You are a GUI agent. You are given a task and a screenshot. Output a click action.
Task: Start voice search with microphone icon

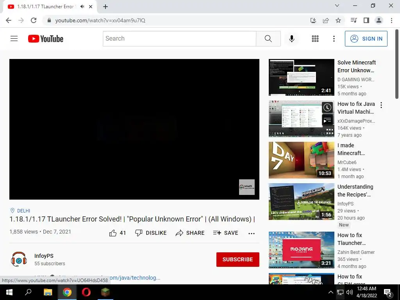[291, 39]
